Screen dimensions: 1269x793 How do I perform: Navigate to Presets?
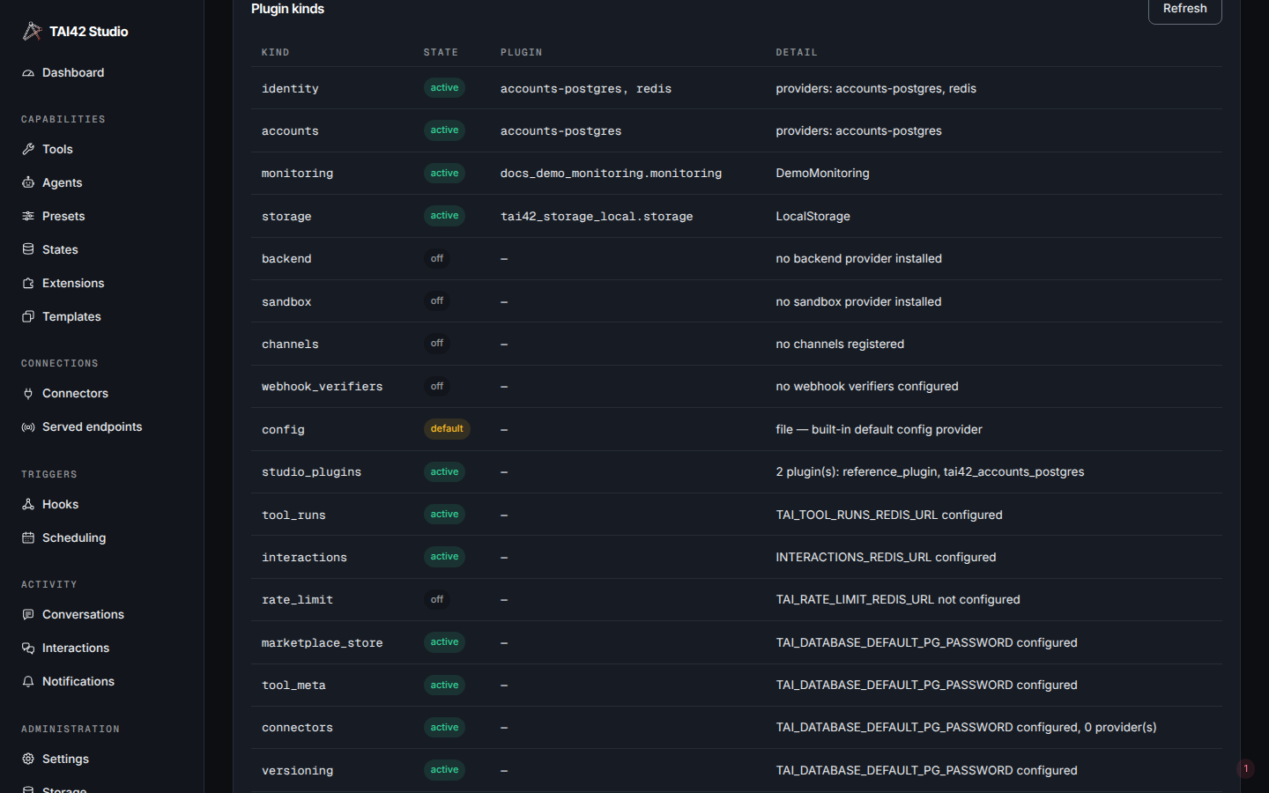63,217
